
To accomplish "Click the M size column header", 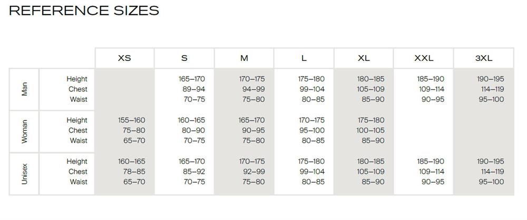I will 244,58.
